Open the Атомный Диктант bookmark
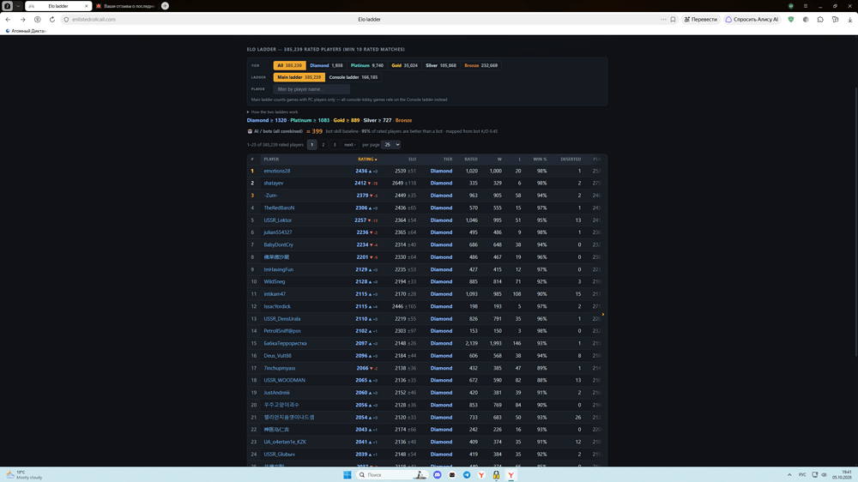858x482 pixels. pos(26,31)
